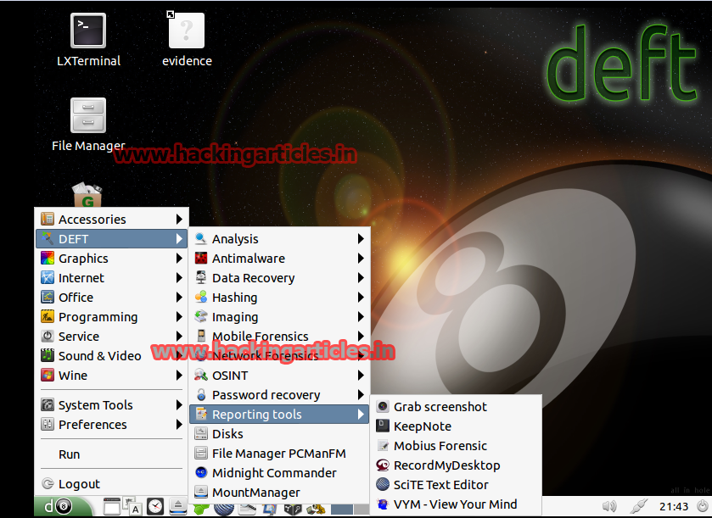The image size is (712, 518).
Task: Choose Logout from the main menu
Action: point(112,483)
